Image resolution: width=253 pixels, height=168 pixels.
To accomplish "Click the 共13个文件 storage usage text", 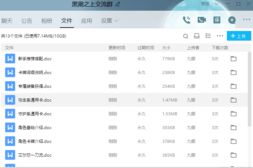I will [x=34, y=36].
